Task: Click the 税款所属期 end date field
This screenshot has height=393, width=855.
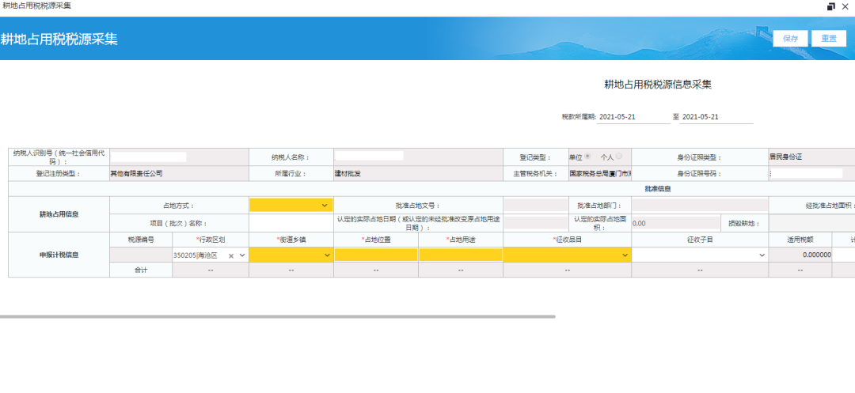Action: [716, 116]
